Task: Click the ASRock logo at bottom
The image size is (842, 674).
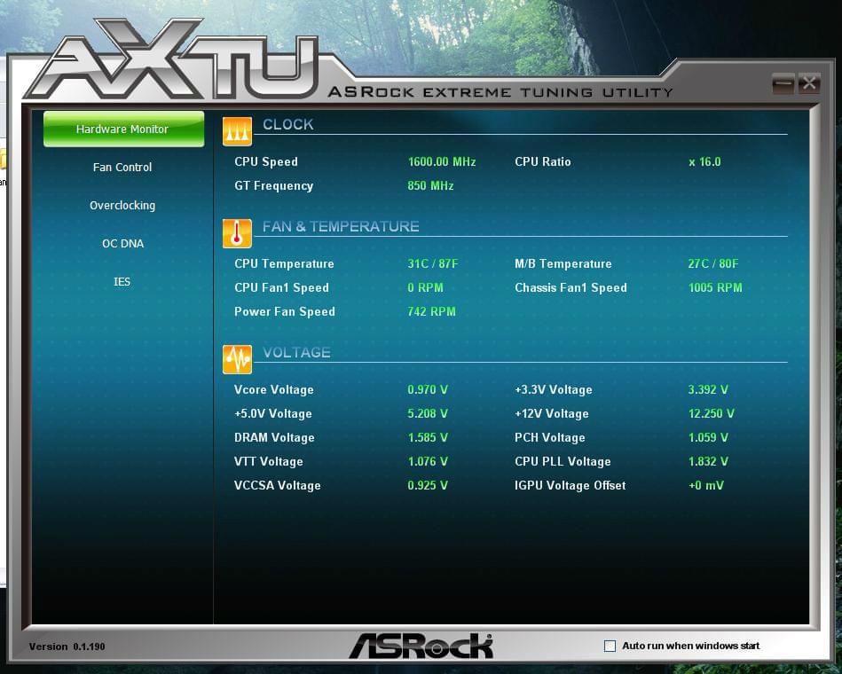Action: tap(421, 646)
